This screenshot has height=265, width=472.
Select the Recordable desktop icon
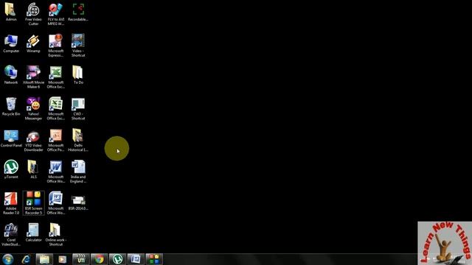tap(78, 12)
